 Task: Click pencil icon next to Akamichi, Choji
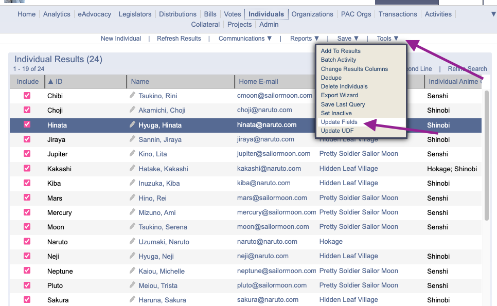tap(132, 110)
